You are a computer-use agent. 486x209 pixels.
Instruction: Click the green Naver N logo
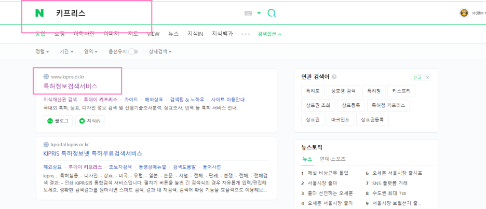(x=39, y=13)
